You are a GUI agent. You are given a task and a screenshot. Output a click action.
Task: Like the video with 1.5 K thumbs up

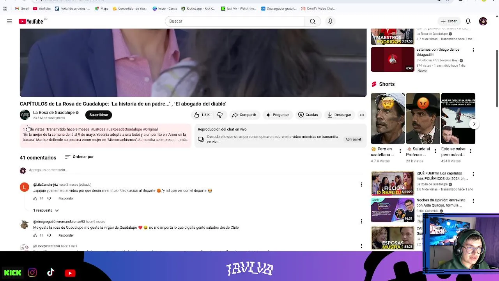click(202, 115)
